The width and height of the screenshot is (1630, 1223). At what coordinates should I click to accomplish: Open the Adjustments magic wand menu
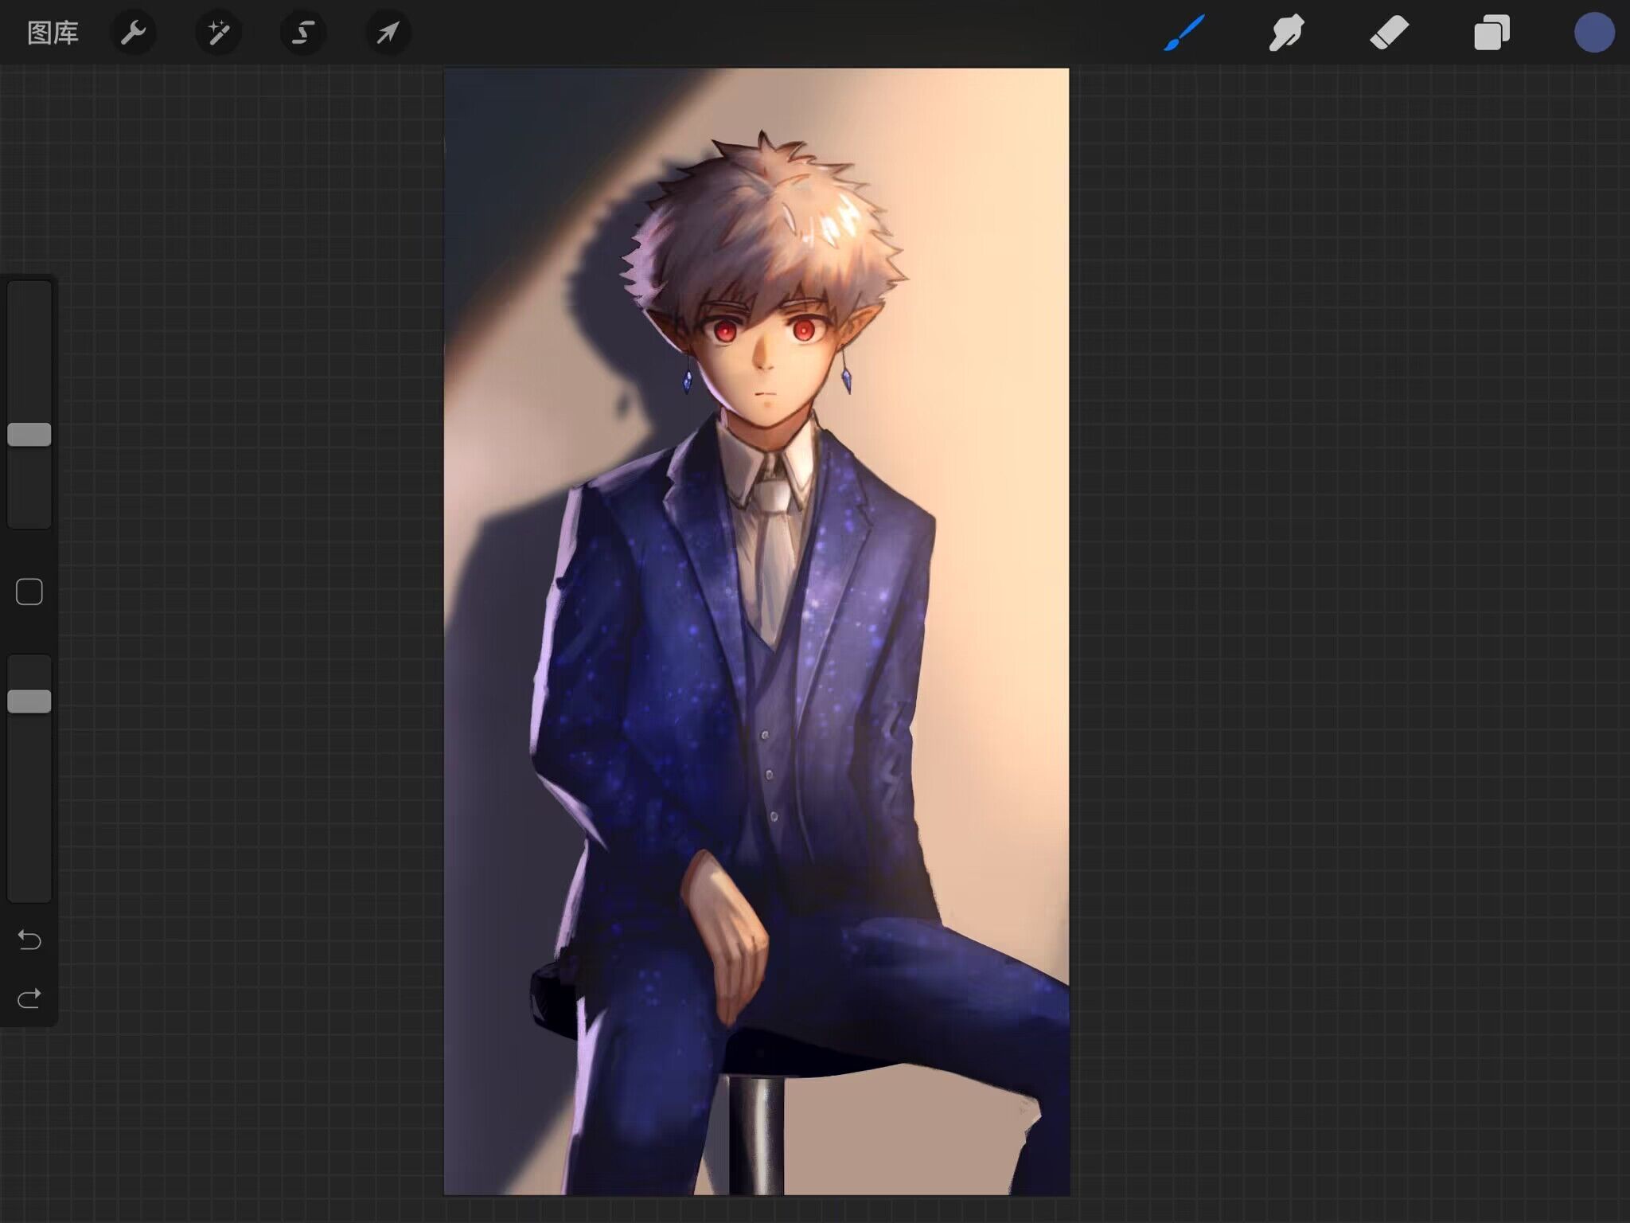pyautogui.click(x=218, y=33)
